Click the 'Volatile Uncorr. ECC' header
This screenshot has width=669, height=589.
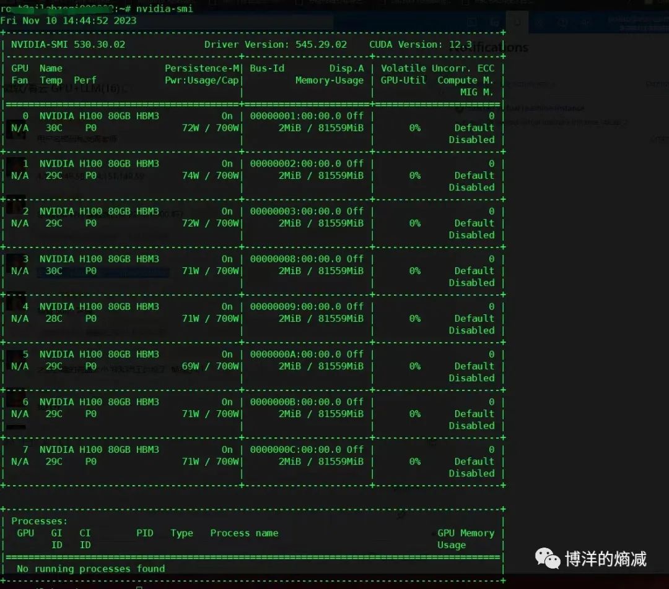tap(437, 68)
